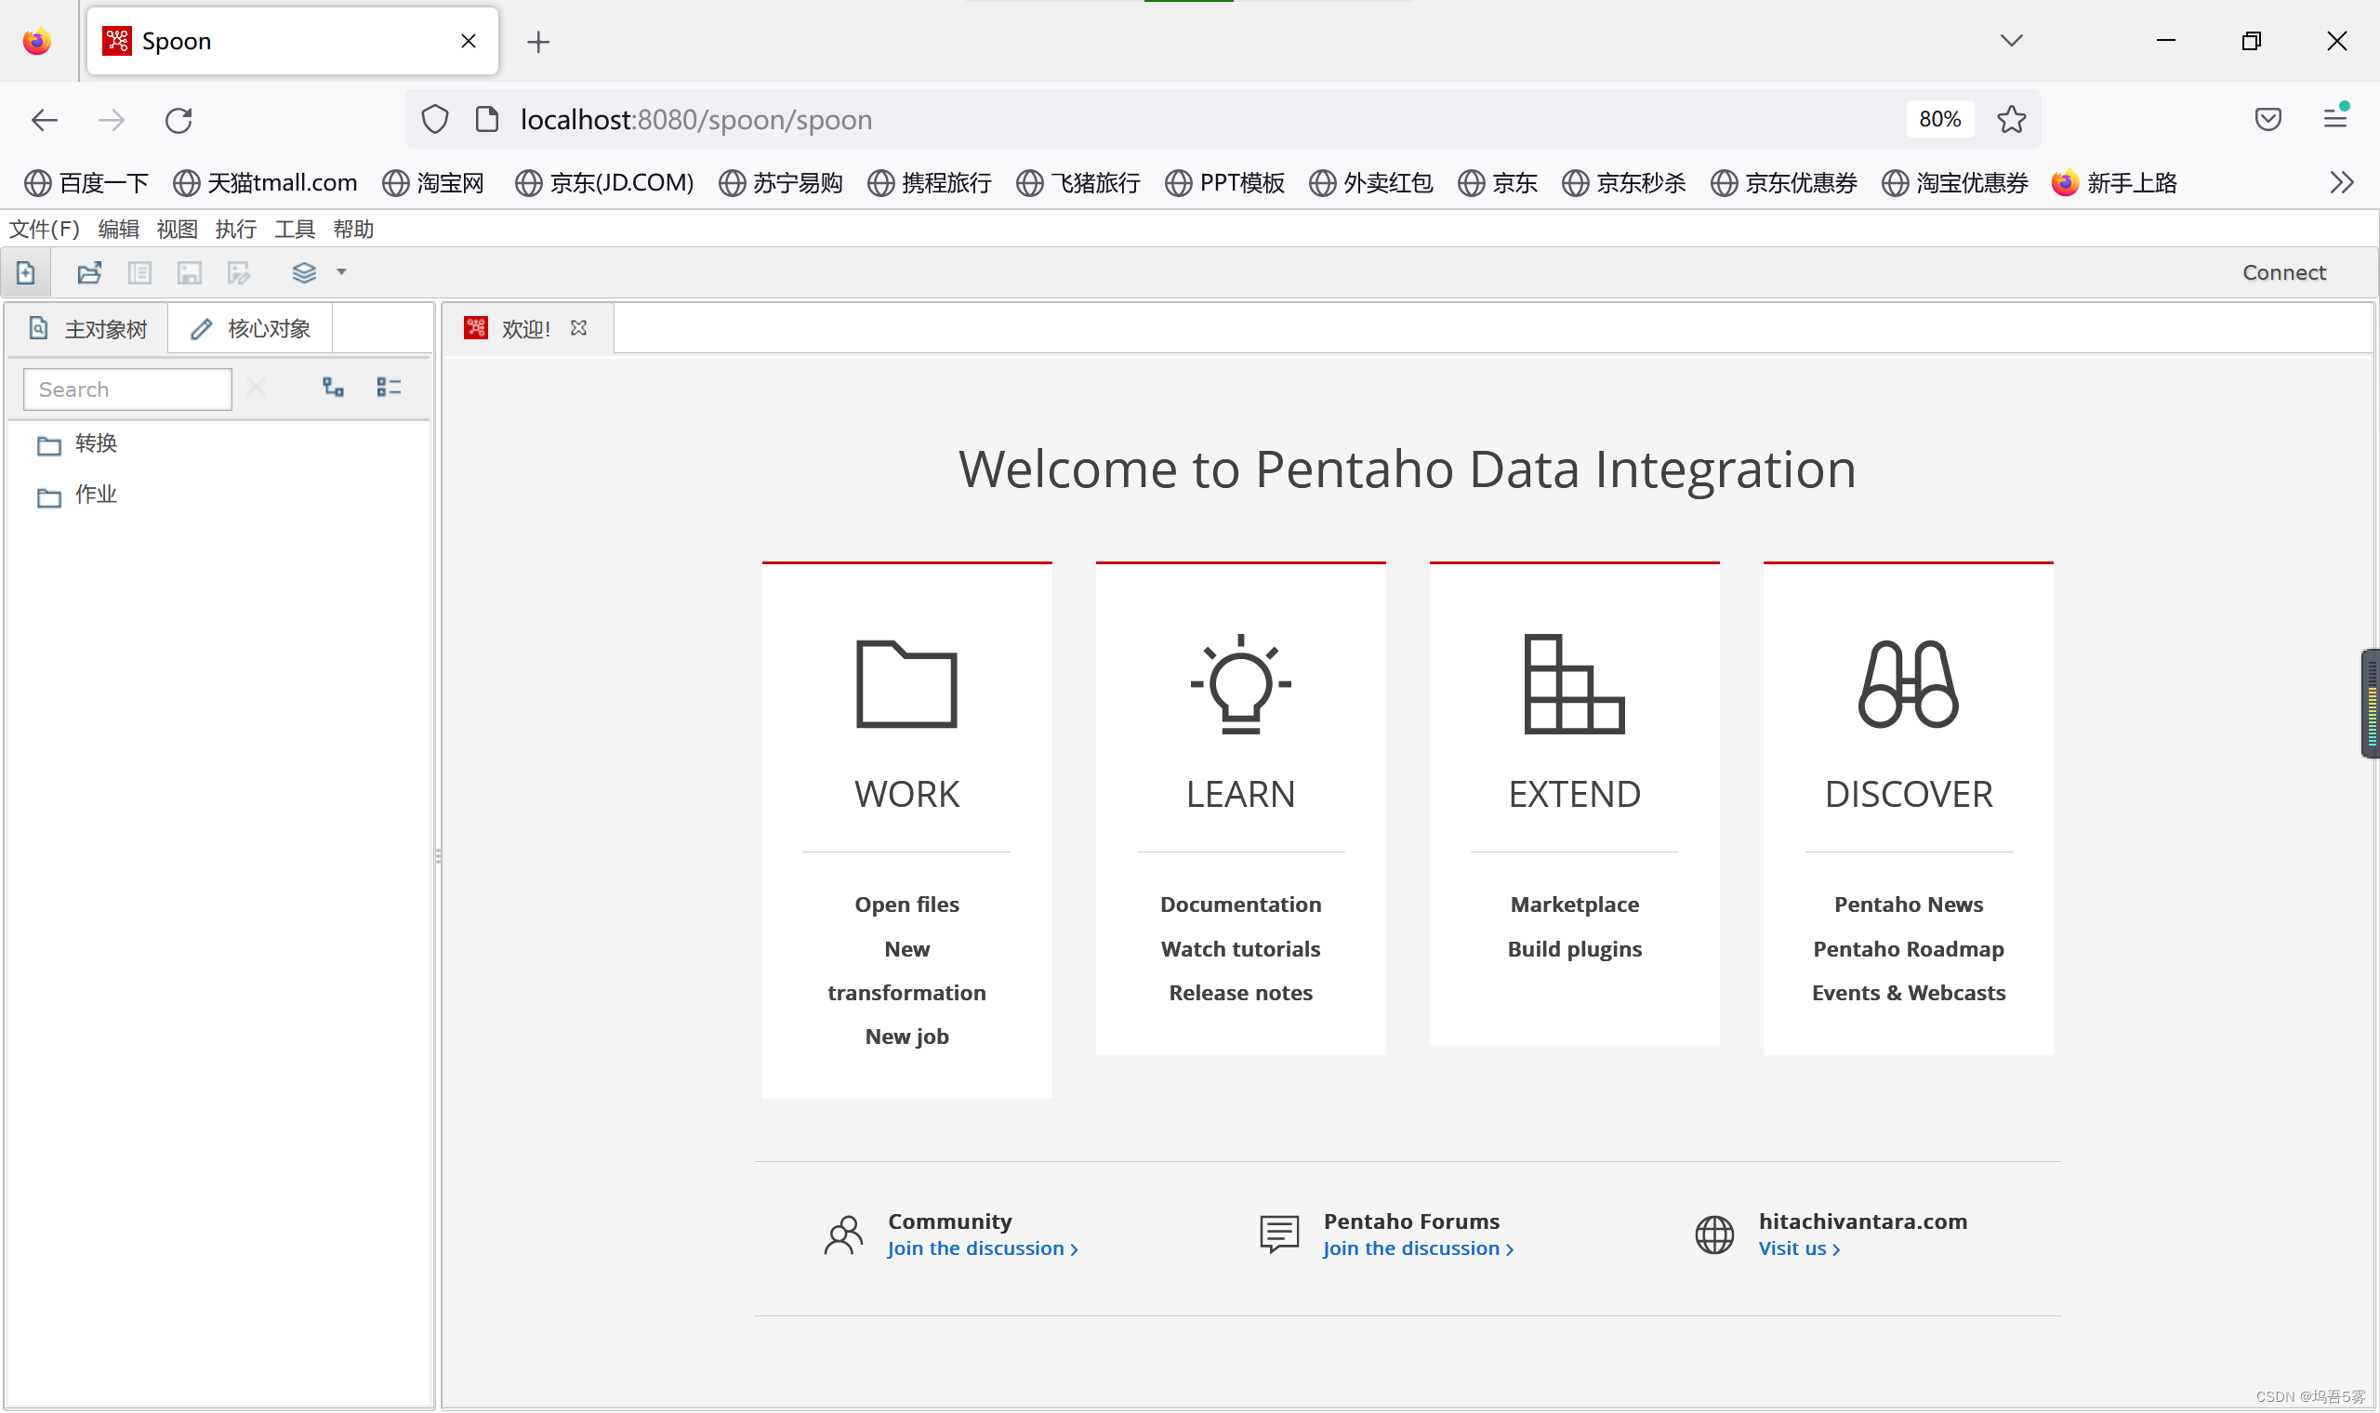The height and width of the screenshot is (1413, 2380).
Task: Open the 百度一下 bookmark
Action: point(86,183)
